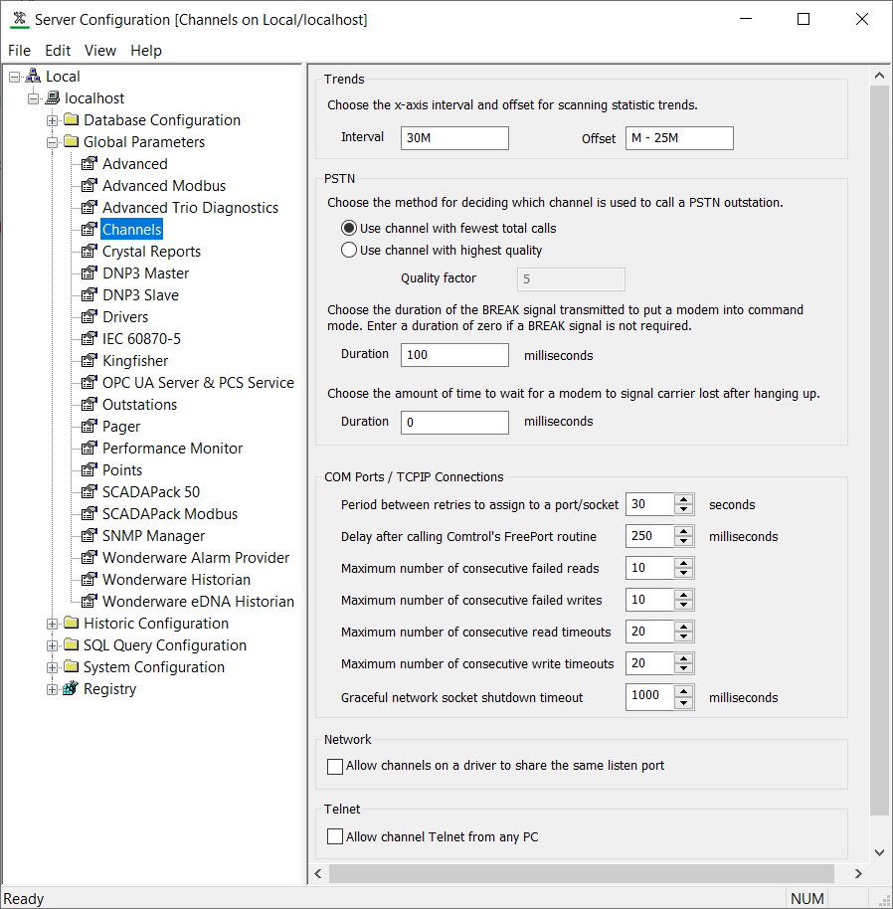Select the IEC 60870-5 channel icon
The image size is (893, 909).
(90, 338)
